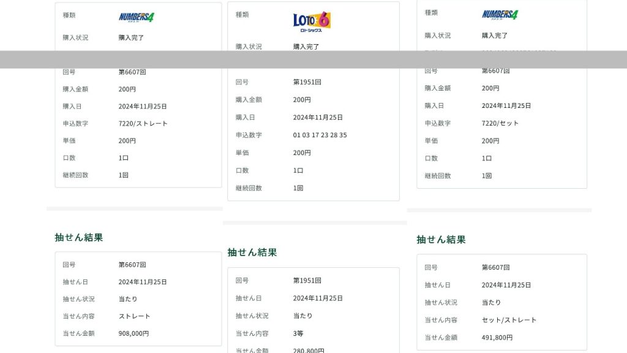Click 抽せん結果 heading above the 第1951回 result
This screenshot has height=353, width=627.
coord(252,252)
